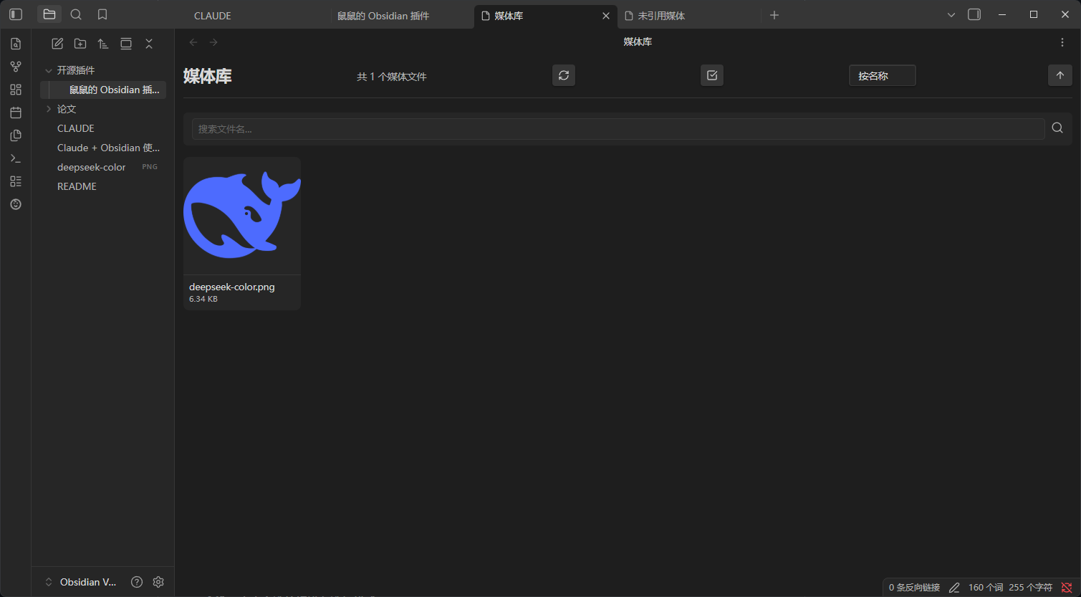
Task: Click the file name search field
Action: [618, 129]
